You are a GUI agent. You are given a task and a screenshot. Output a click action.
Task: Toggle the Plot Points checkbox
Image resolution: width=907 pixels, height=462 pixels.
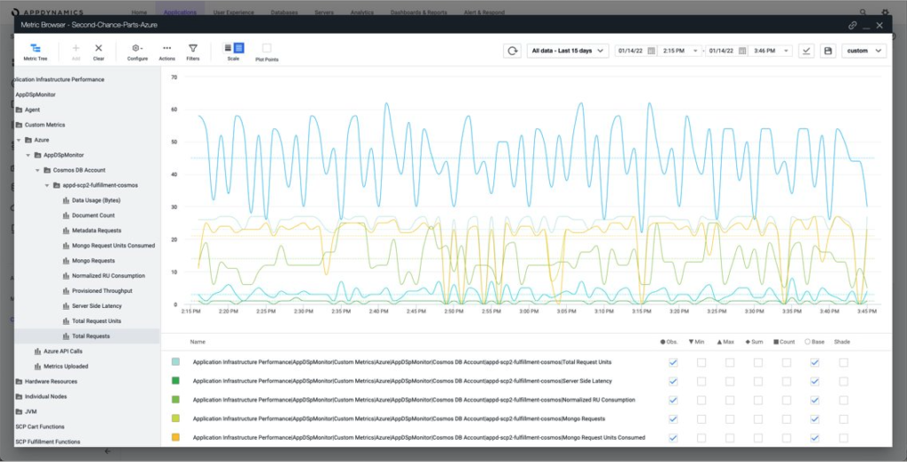tap(267, 48)
